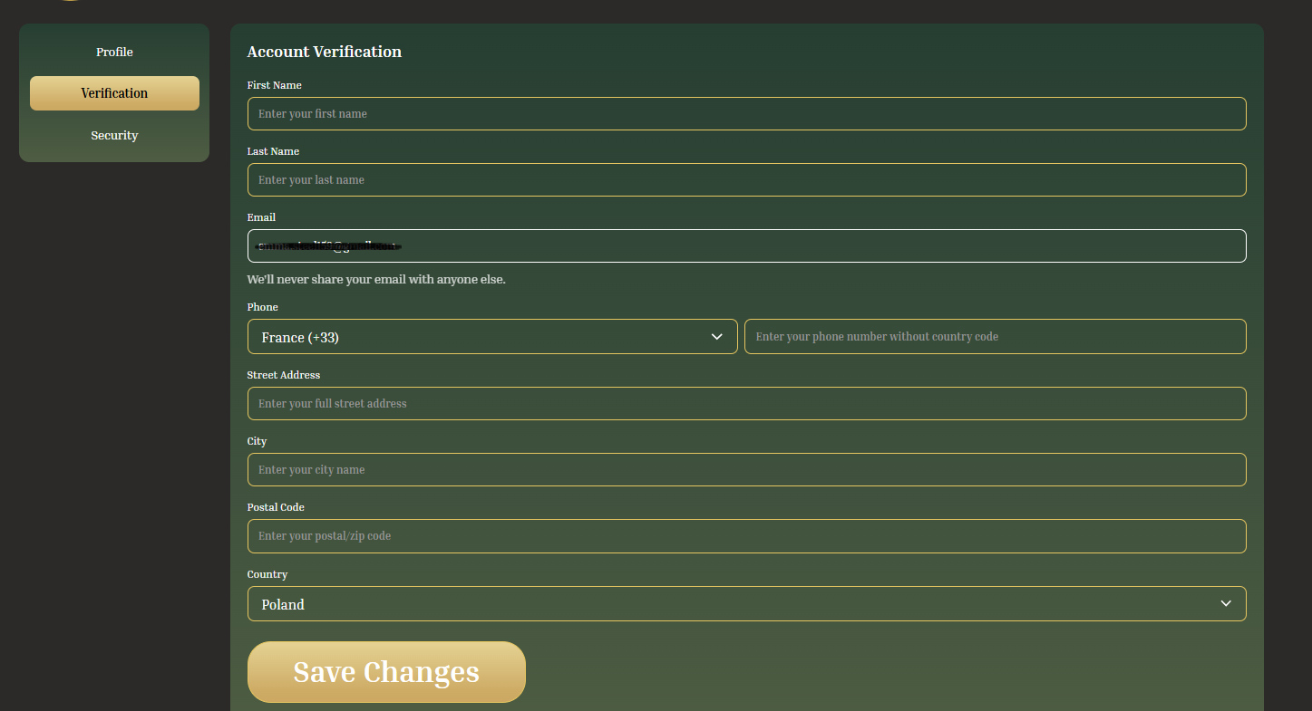Image resolution: width=1312 pixels, height=711 pixels.
Task: Click into the Email field
Action: (746, 246)
